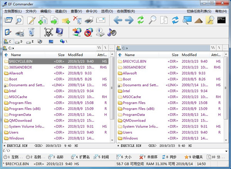Switch to drive D in drive bar
The width and height of the screenshot is (231, 169).
coord(18,41)
